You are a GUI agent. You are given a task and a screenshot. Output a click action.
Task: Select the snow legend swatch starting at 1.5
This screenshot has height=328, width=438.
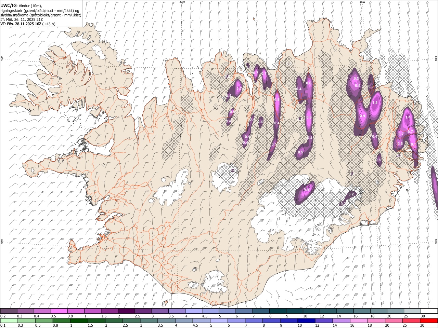[x=109, y=311]
